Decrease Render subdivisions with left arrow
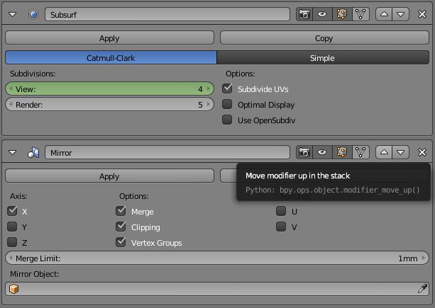This screenshot has height=308, width=435. point(11,104)
